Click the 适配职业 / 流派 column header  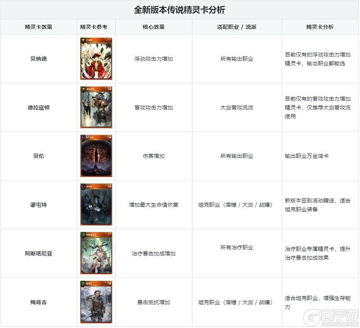point(237,27)
